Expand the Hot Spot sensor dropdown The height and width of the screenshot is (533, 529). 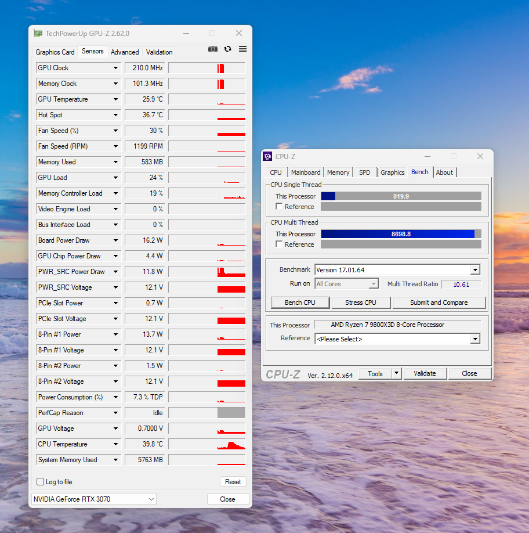pos(116,115)
